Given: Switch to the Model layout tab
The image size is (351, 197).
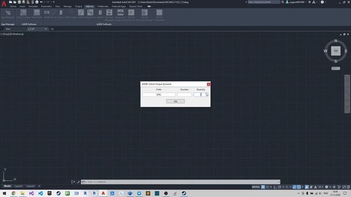Looking at the screenshot, I should tap(7, 186).
